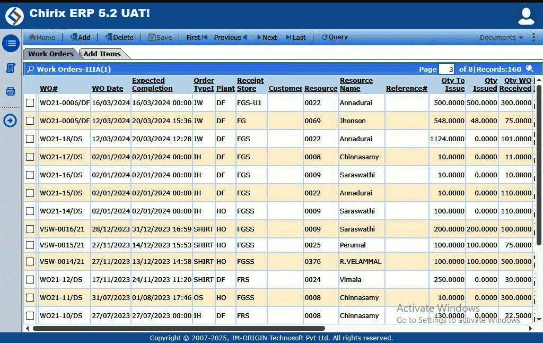543x343 pixels.
Task: Click the sidebar document report icon
Action: 11,68
